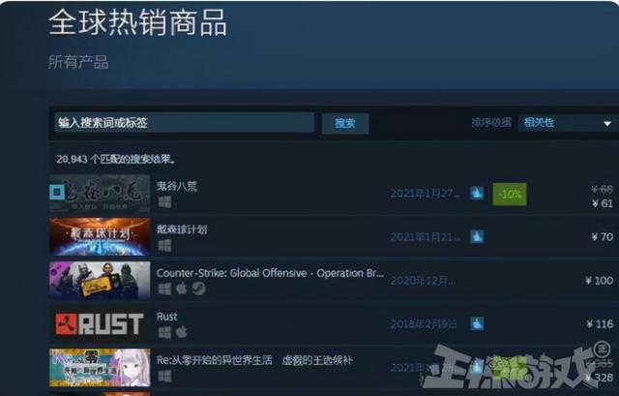Viewport: 619px width, 396px height.
Task: Click the review thumbs-up icon for 鬼谷八荒
Action: [x=477, y=194]
